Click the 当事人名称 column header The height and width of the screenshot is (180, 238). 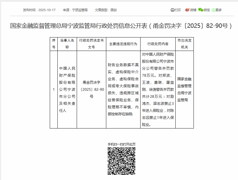click(x=67, y=44)
